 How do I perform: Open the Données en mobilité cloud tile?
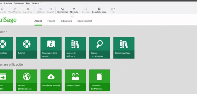coord(51,80)
